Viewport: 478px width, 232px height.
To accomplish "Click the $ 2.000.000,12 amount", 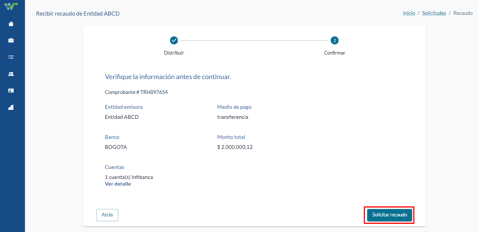I will coord(235,147).
